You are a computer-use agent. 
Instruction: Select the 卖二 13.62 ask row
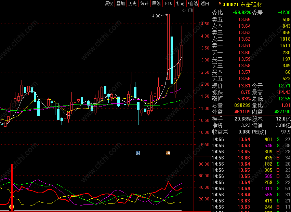pyautogui.click(x=251, y=39)
